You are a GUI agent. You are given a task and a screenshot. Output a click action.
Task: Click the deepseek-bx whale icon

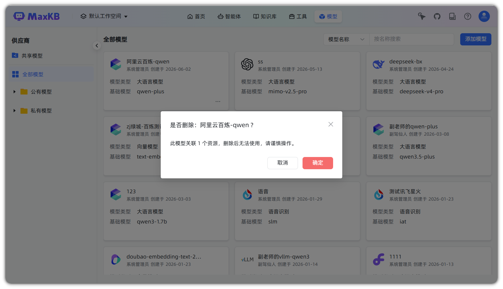379,64
